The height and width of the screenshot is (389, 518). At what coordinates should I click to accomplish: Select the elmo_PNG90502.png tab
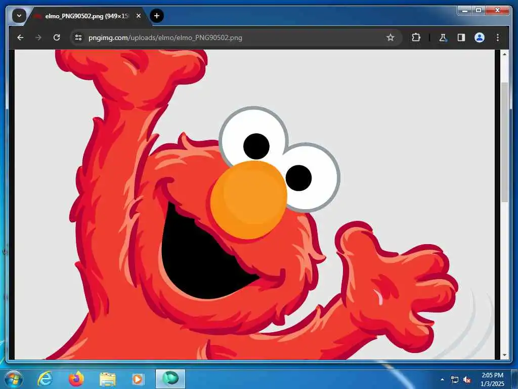click(x=88, y=16)
